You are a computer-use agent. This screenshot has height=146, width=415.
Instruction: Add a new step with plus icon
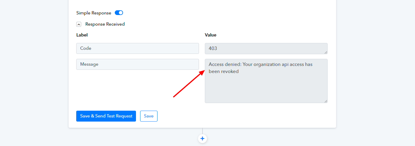(x=202, y=138)
